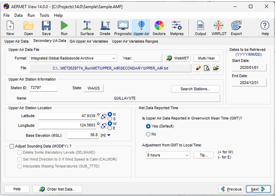Screen dimensions: 276x196
Task: Select No for GMT reported time
Action: pyautogui.click(x=148, y=134)
